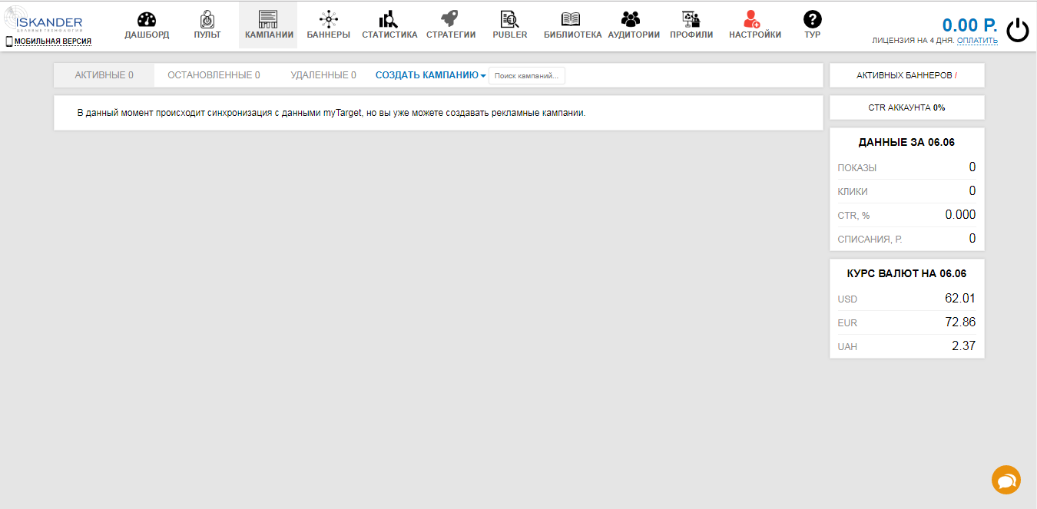Viewport: 1037px width, 509px height.
Task: Click the USD rate 62.01
Action: 960,299
